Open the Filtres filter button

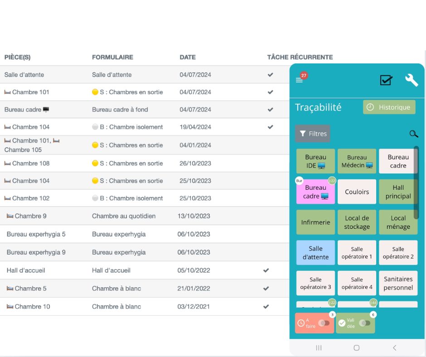click(x=313, y=134)
